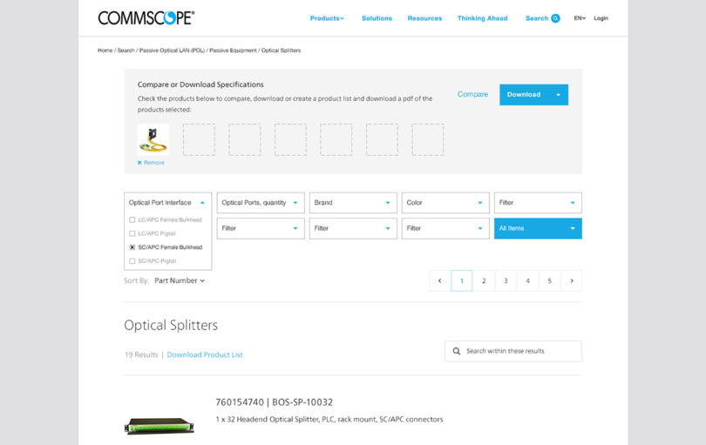
Task: Check SC/APC Pigtail option
Action: coord(132,260)
